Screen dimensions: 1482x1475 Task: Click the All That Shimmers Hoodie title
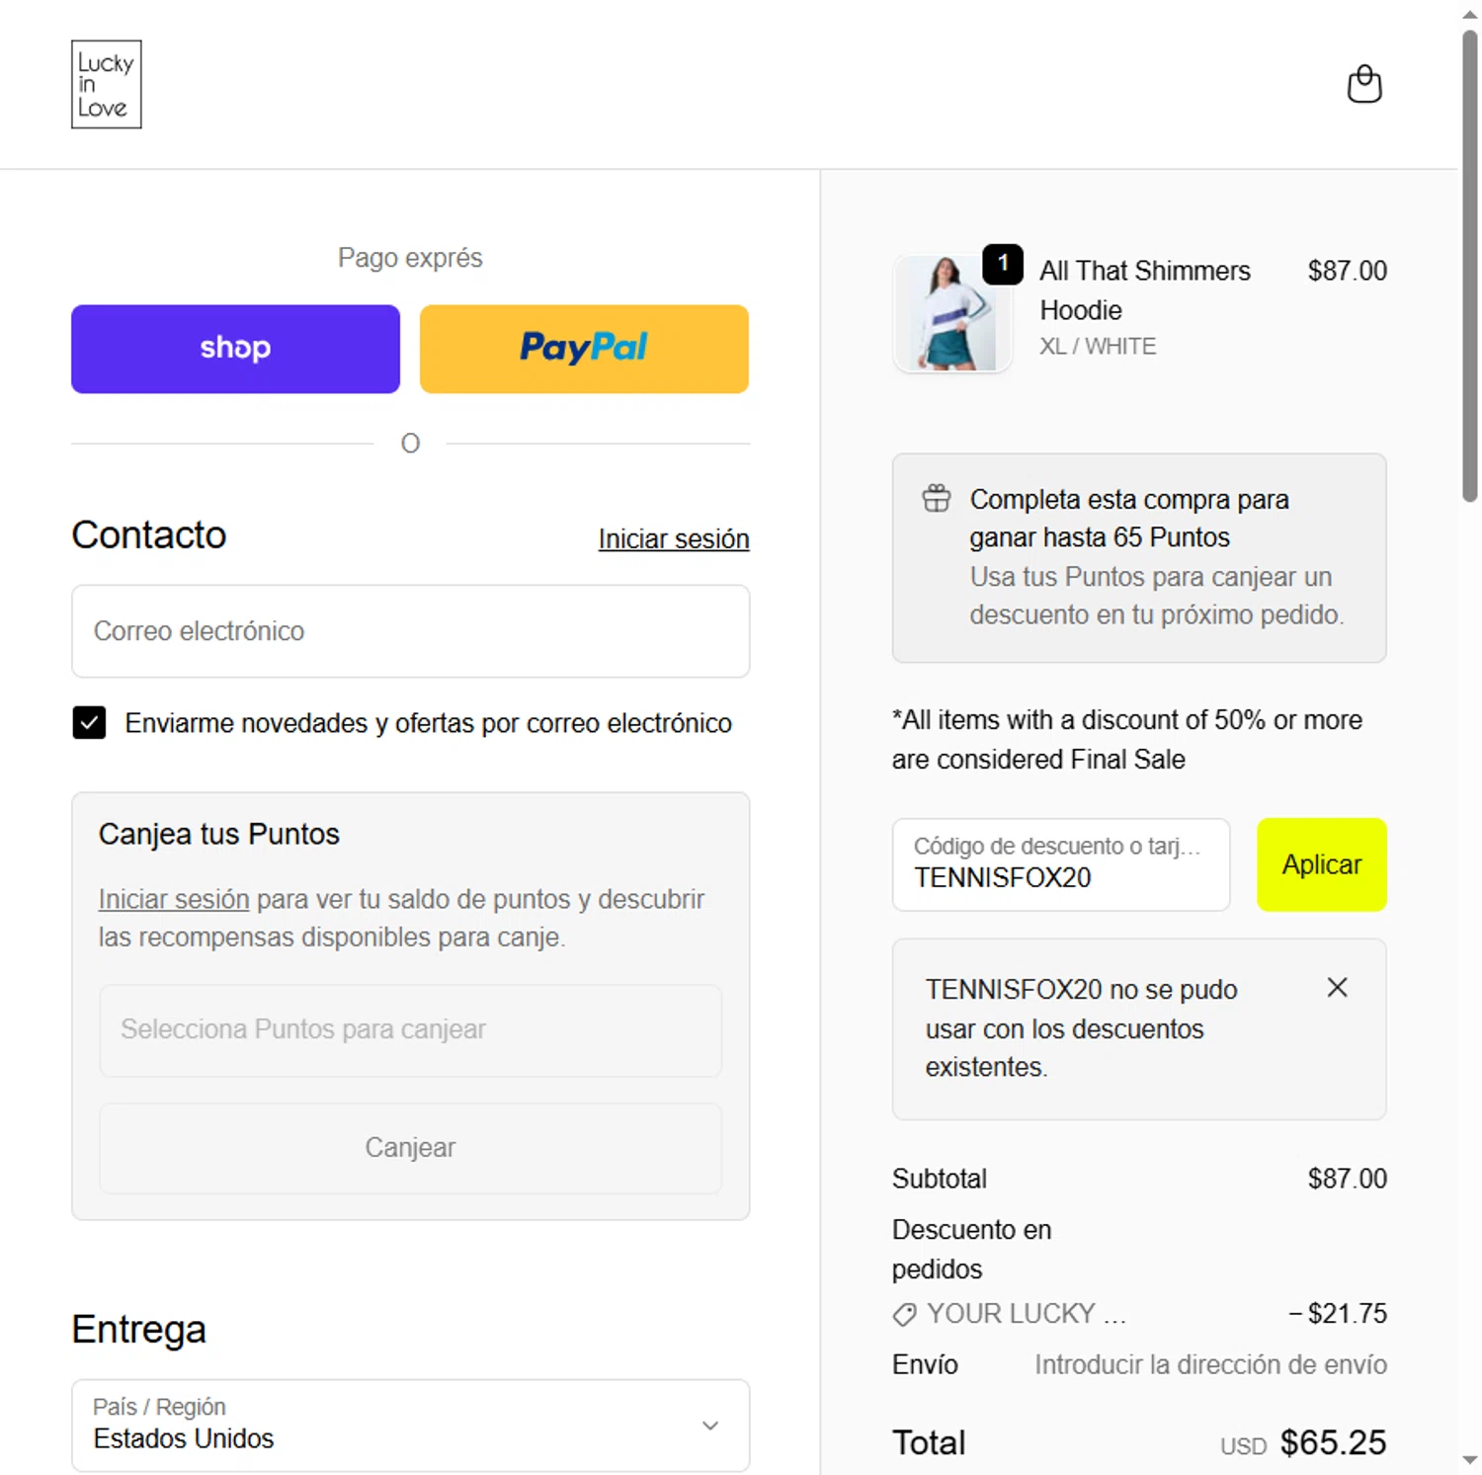pyautogui.click(x=1145, y=290)
